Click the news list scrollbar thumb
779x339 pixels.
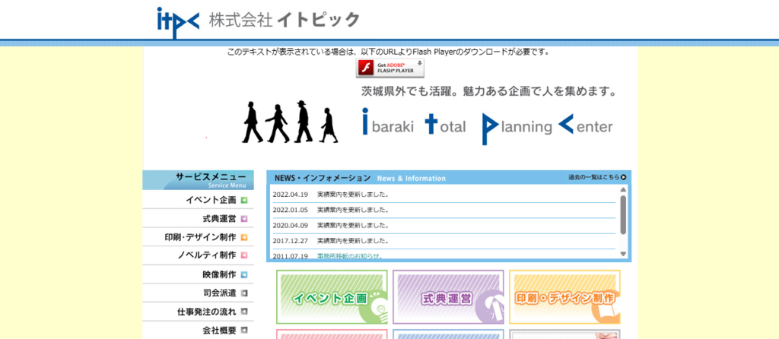coord(623,214)
